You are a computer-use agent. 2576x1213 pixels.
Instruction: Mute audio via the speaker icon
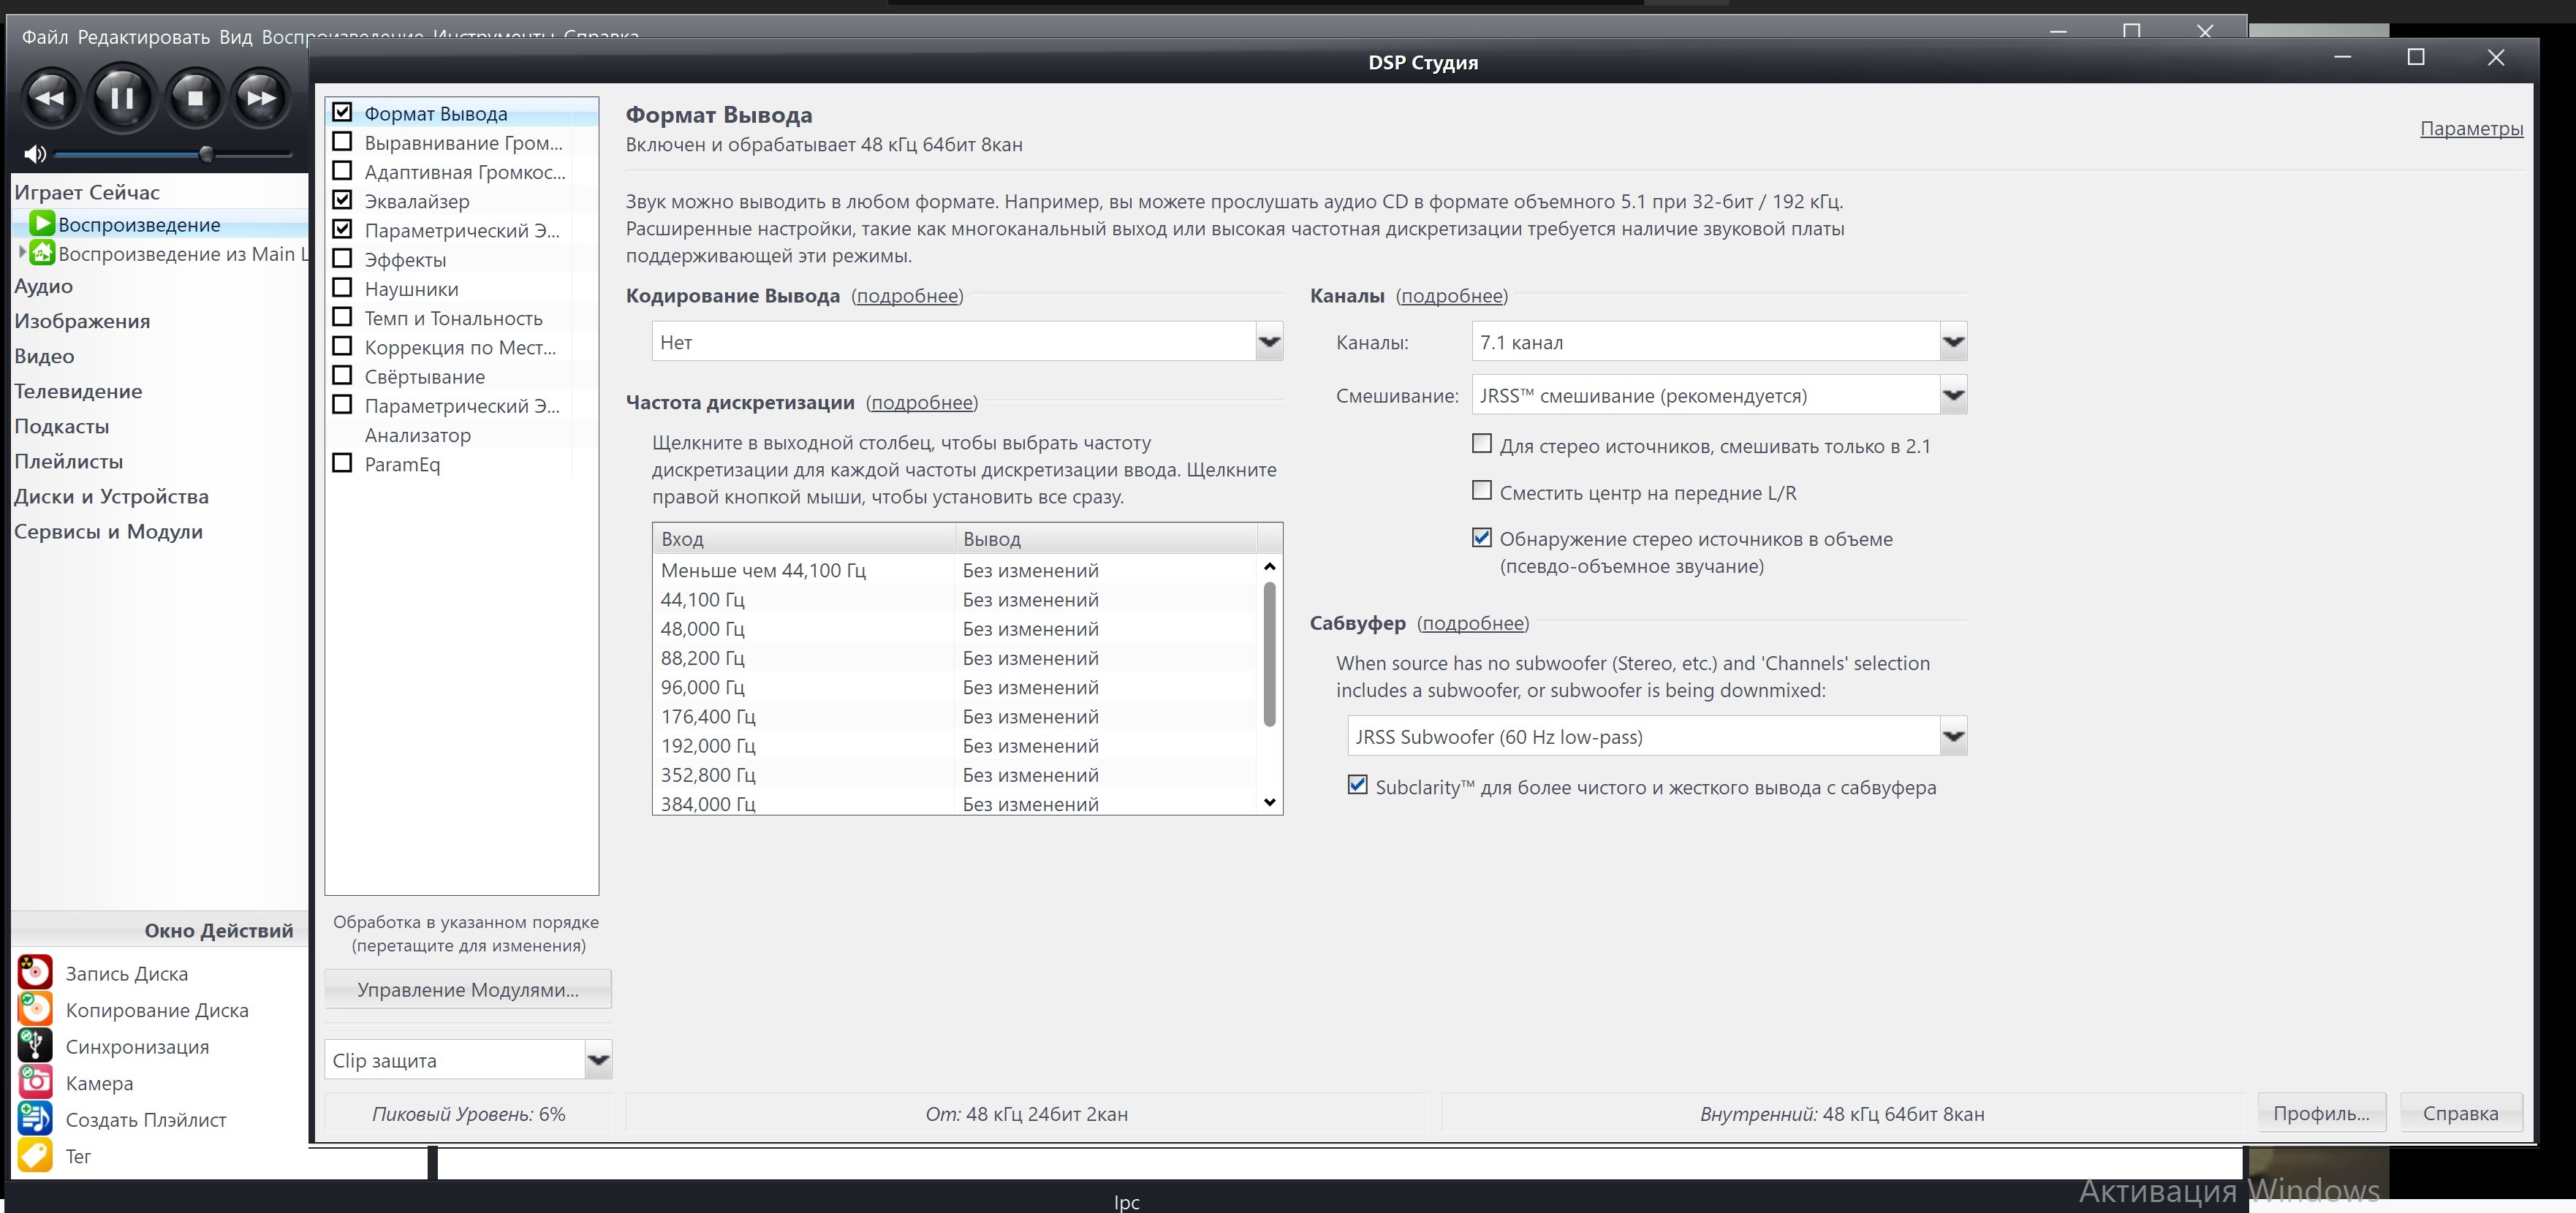coord(35,154)
